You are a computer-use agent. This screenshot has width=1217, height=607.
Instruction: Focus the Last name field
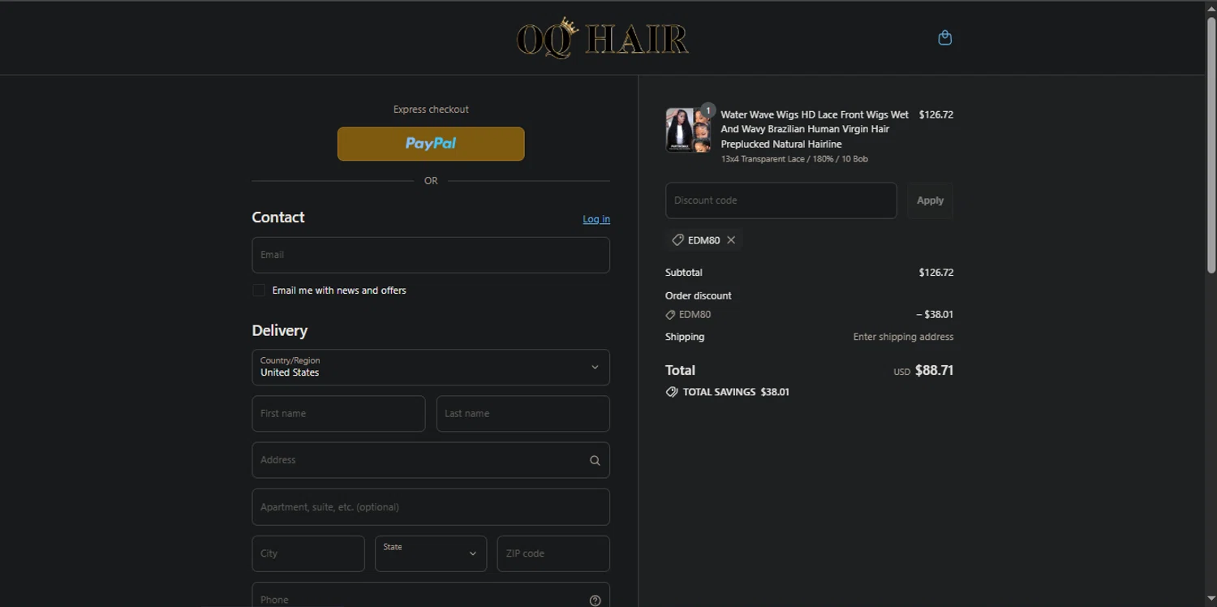(523, 414)
